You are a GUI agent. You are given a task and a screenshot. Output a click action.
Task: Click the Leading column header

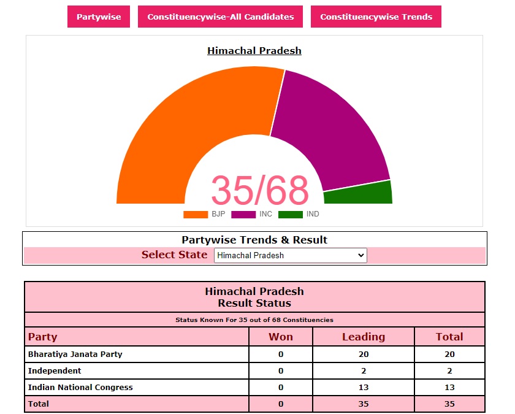pos(364,337)
